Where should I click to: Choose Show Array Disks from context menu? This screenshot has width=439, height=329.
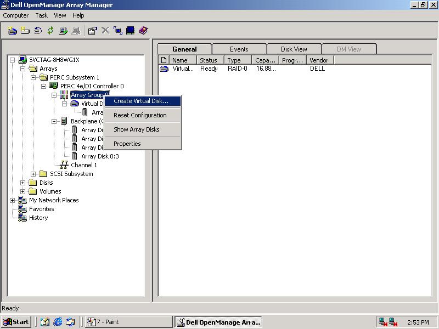[143, 129]
